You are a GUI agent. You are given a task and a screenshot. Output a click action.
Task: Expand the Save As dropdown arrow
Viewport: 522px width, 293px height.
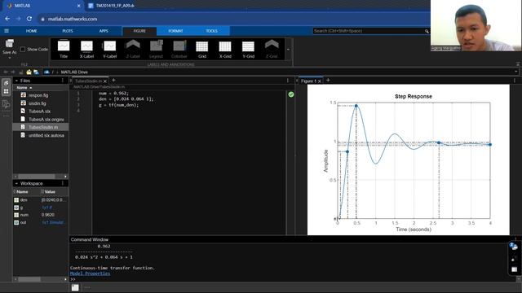point(9,58)
